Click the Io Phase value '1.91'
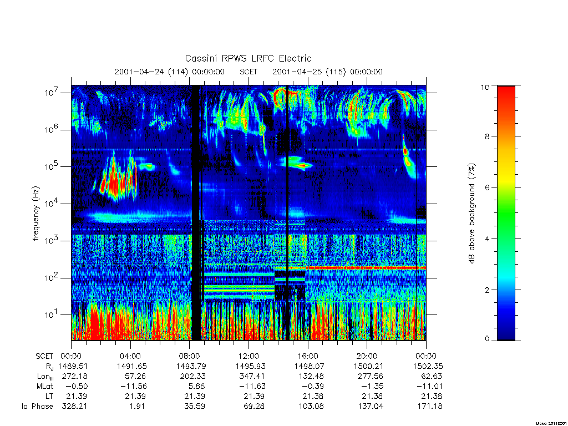 tap(138, 407)
